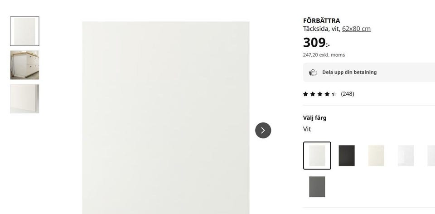435x214 pixels.
Task: Open the 62x80 cm size link
Action: pyautogui.click(x=356, y=29)
